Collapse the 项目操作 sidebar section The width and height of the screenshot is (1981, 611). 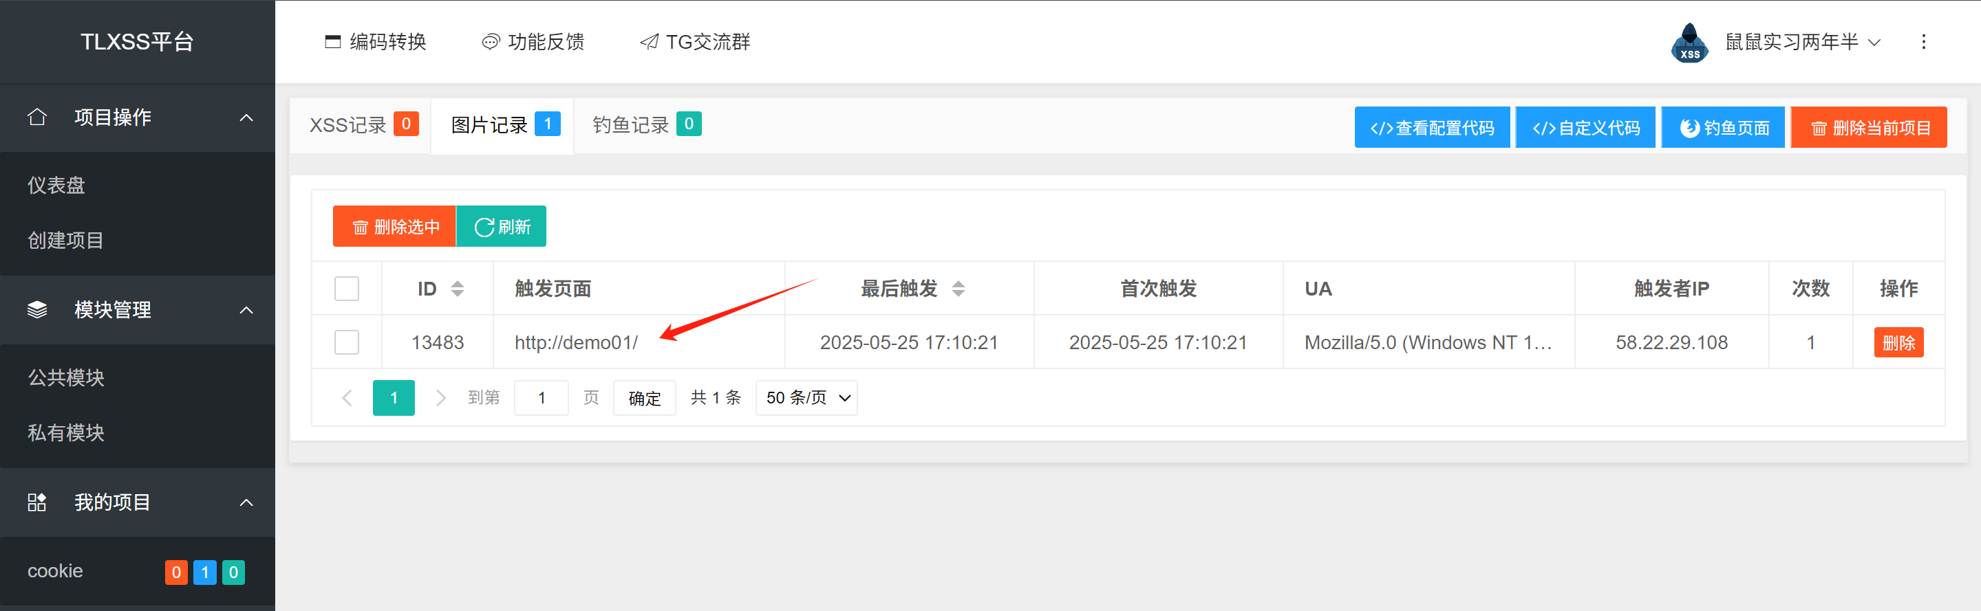point(246,118)
